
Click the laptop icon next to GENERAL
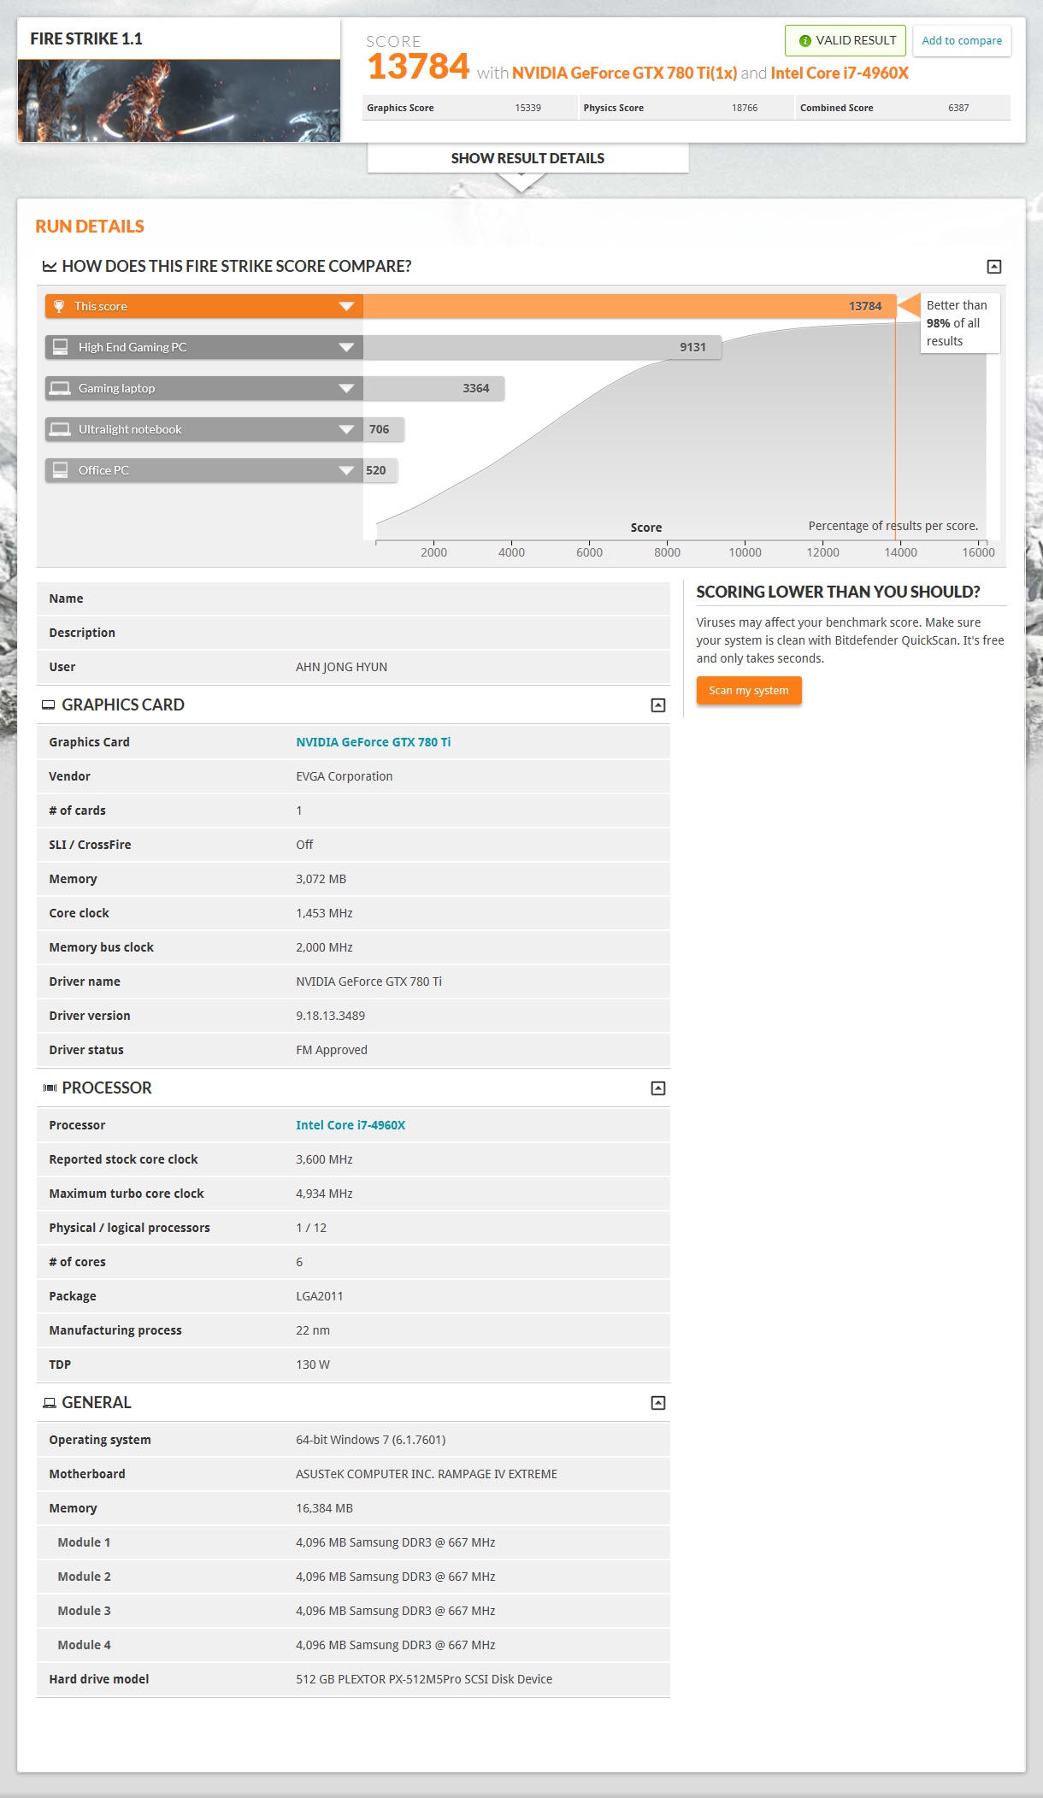pos(50,1403)
